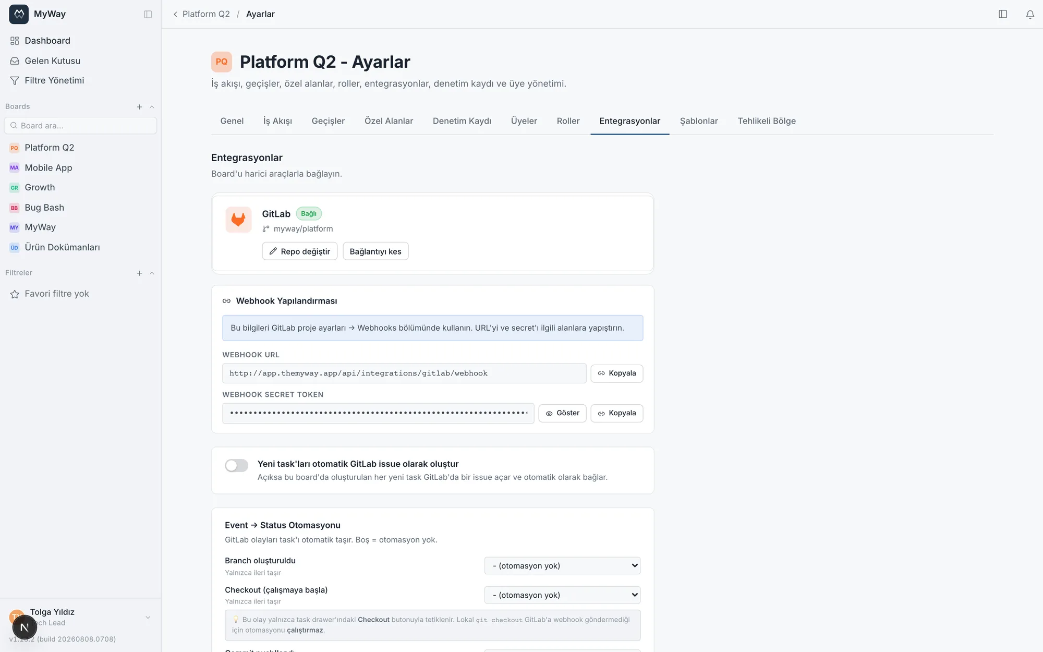Screen dimensions: 1043x652
Task: Select the Entegrasyonlar tab
Action: (630, 121)
